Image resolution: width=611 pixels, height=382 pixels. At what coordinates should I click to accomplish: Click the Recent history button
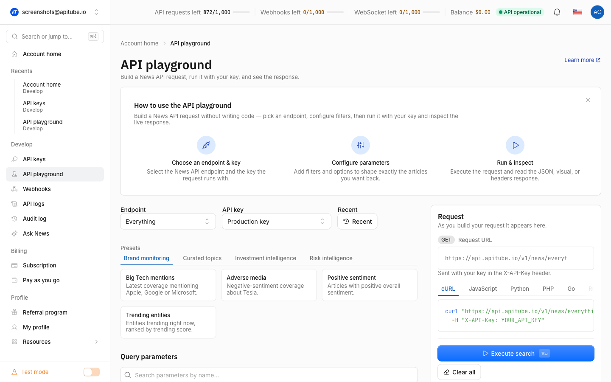click(357, 222)
